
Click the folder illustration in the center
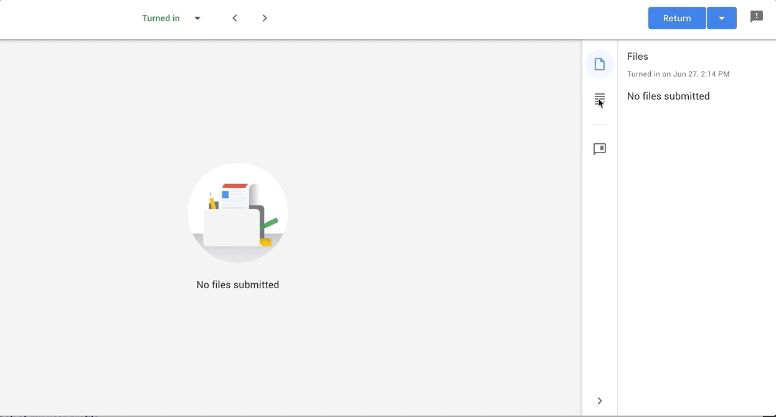[x=238, y=213]
